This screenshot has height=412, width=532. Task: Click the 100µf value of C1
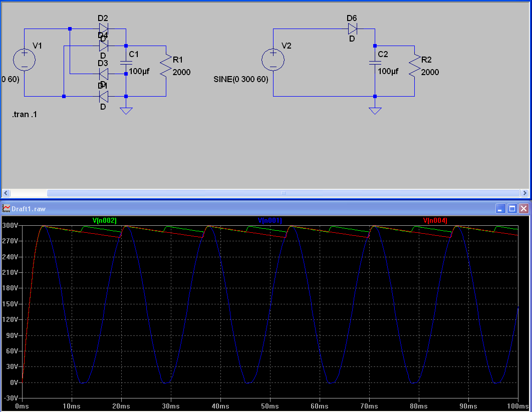pyautogui.click(x=139, y=71)
